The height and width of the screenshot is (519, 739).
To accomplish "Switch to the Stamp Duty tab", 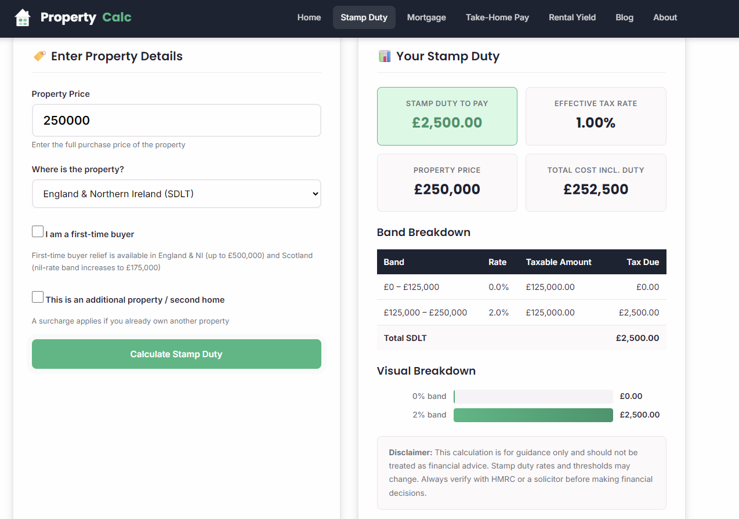I will pyautogui.click(x=364, y=17).
